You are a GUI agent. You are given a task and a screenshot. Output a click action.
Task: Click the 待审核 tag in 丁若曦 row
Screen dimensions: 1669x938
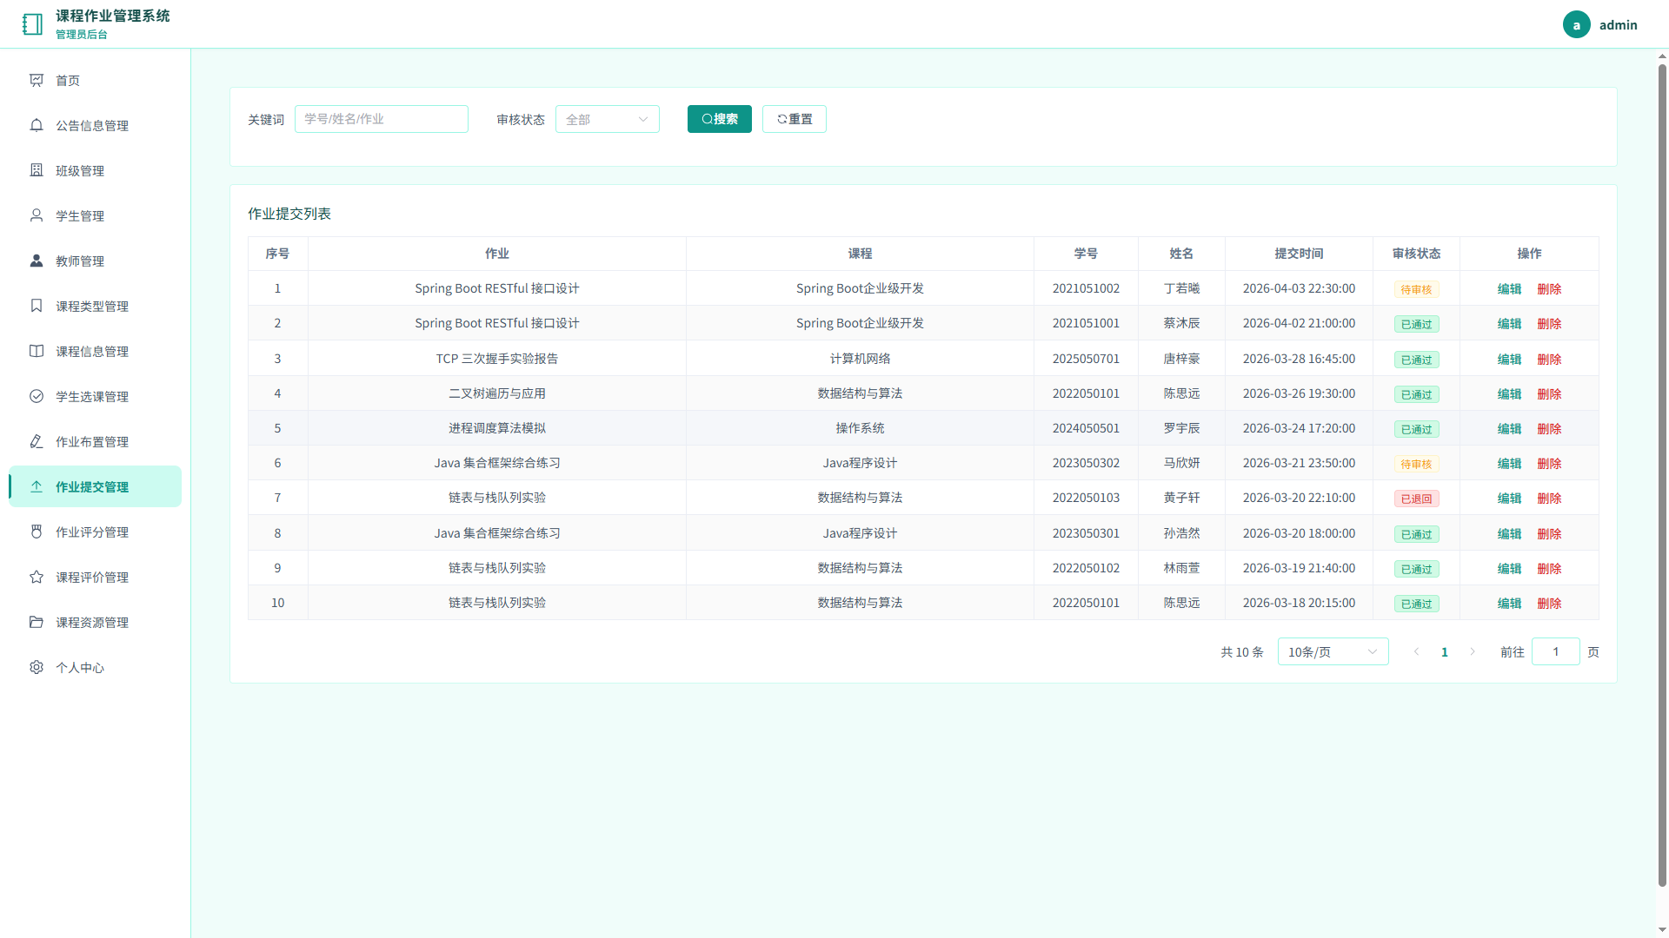click(x=1416, y=289)
